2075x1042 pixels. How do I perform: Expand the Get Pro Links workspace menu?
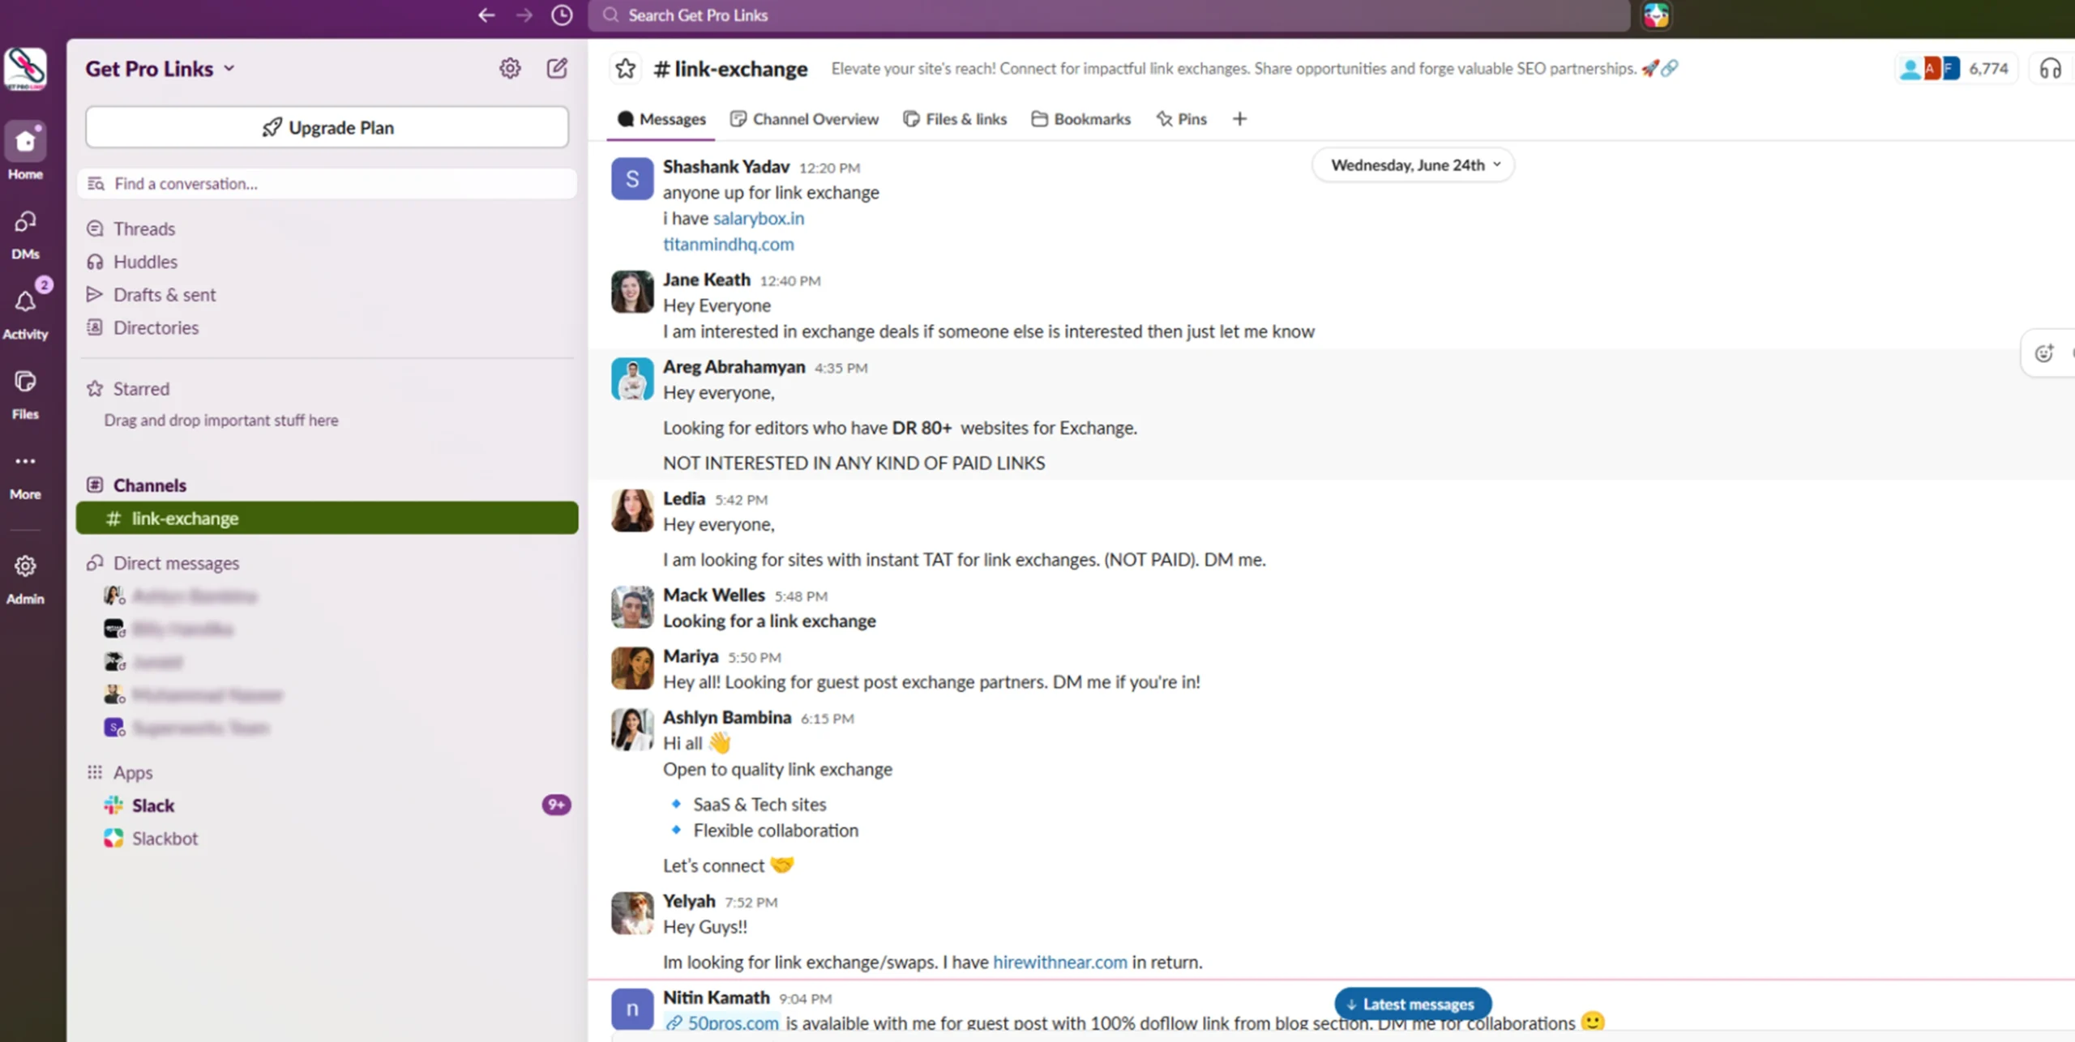[160, 69]
